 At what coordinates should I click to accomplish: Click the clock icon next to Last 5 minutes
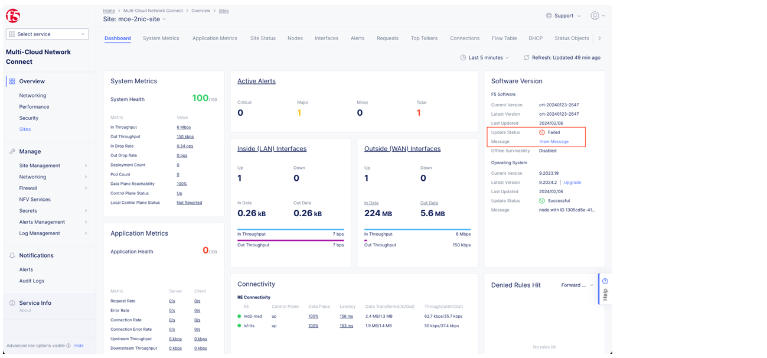pos(464,57)
